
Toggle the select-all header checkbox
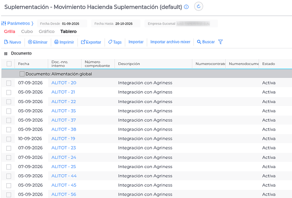coord(9,64)
